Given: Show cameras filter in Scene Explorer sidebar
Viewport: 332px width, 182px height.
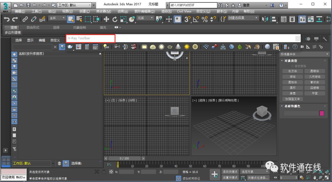Looking at the screenshot, I should click(14, 73).
